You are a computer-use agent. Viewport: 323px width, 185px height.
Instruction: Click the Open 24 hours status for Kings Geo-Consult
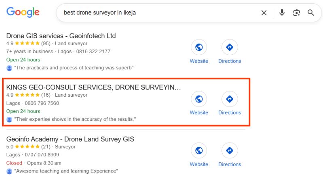(x=23, y=111)
